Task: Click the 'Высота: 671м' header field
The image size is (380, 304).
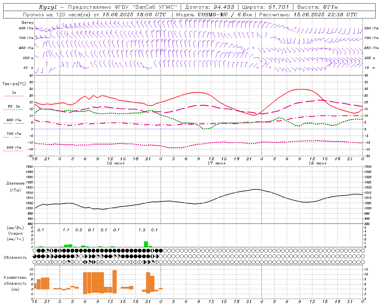Action: coord(317,7)
